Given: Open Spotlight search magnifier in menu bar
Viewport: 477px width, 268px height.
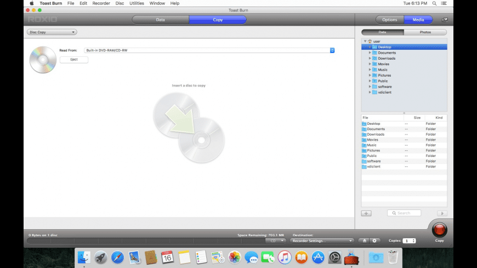Looking at the screenshot, I should pos(434,3).
